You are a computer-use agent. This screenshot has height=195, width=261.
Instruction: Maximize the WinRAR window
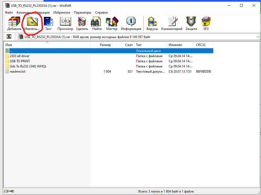click(241, 5)
